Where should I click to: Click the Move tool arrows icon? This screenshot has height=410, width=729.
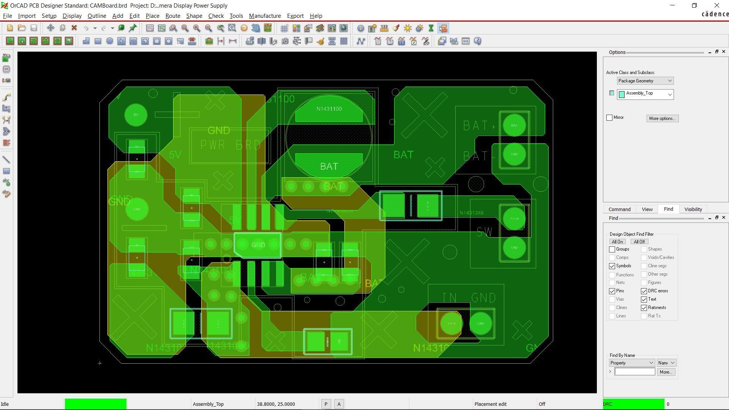50,28
